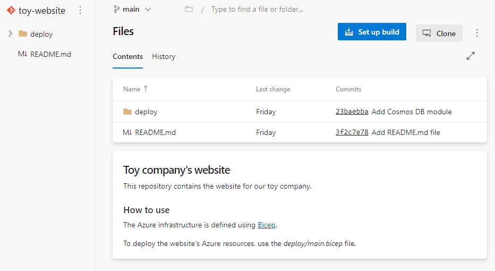Click the branch icon next to main
Viewport: 495px width, 271px height.
(x=116, y=9)
